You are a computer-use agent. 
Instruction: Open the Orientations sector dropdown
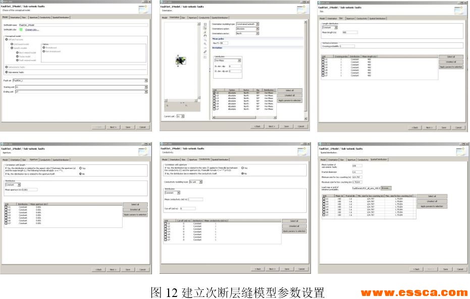257,33
